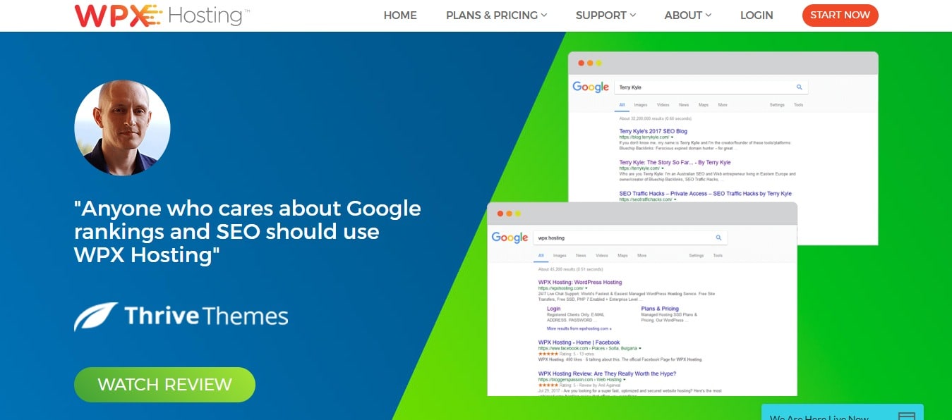
Task: Expand the PLANS & PRICING menu
Action: point(496,15)
